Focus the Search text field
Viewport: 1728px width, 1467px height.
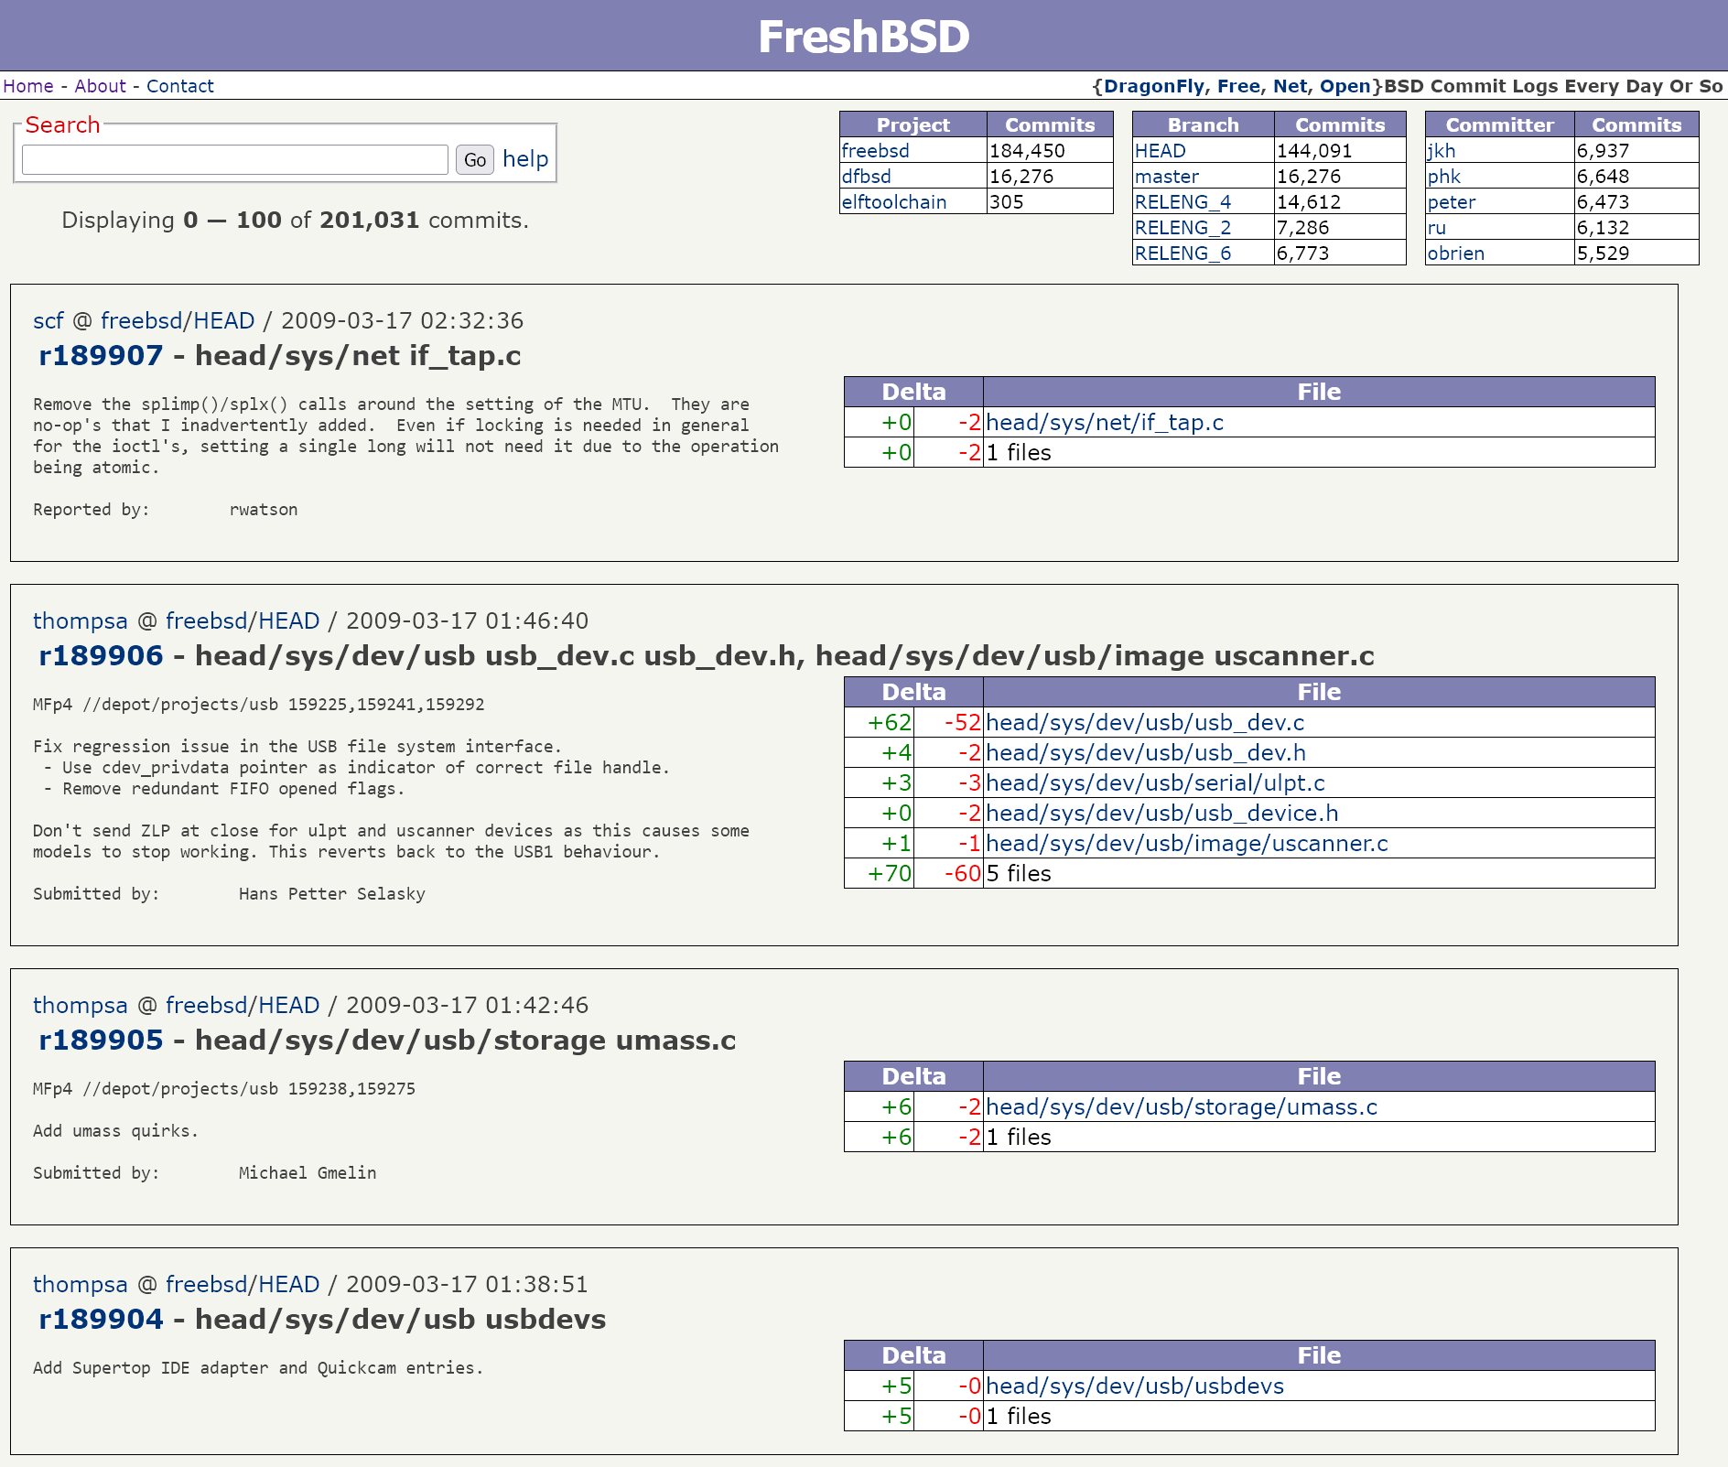234,160
